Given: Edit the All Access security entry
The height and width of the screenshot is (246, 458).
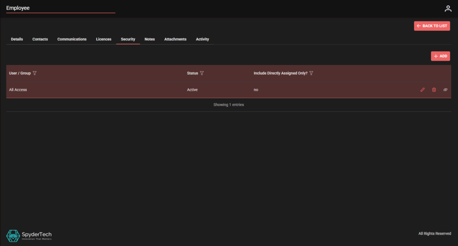Looking at the screenshot, I should [x=423, y=90].
